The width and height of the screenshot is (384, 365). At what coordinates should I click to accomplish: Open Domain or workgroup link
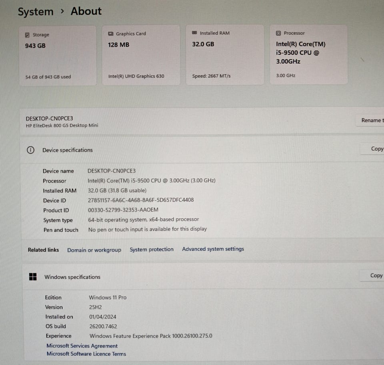pyautogui.click(x=94, y=250)
